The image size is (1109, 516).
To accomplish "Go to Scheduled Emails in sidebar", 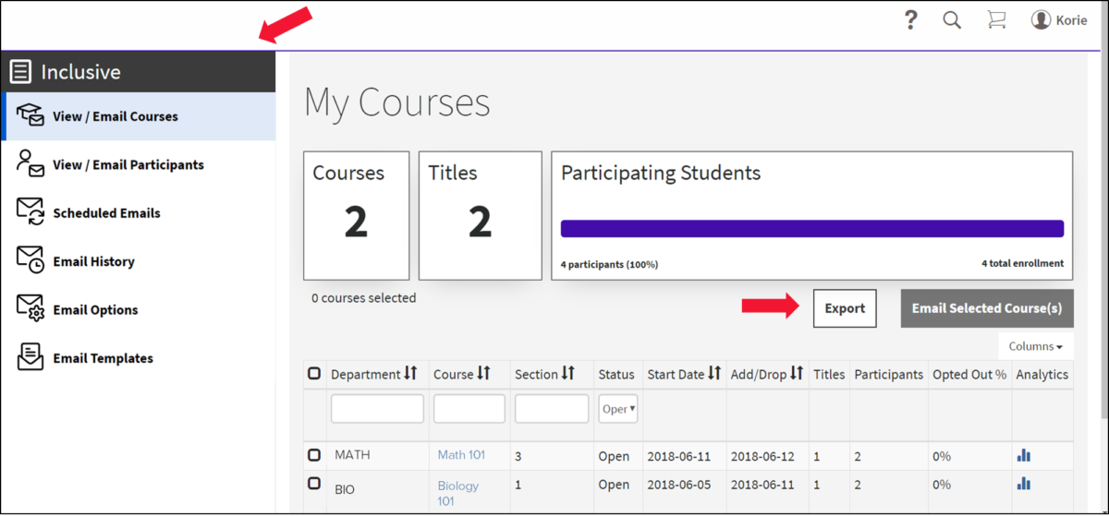I will (x=106, y=213).
